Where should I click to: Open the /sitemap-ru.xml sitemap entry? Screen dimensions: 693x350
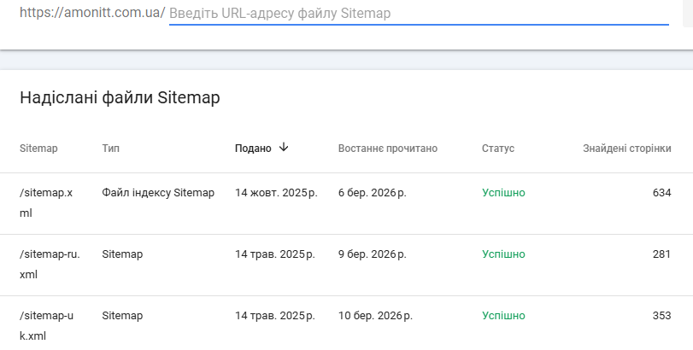coord(50,265)
